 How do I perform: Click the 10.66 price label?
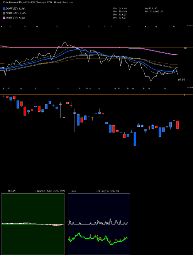(x=181, y=80)
